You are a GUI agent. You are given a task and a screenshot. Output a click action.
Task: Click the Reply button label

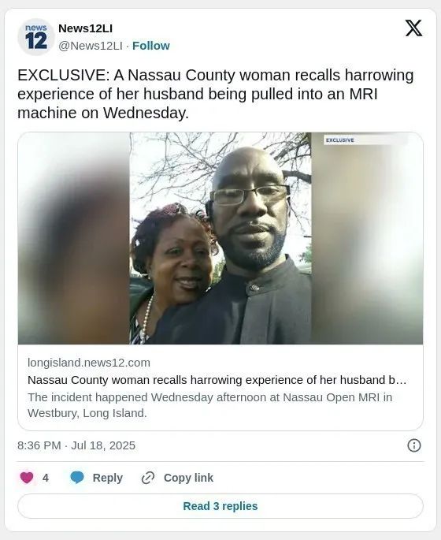(x=108, y=478)
